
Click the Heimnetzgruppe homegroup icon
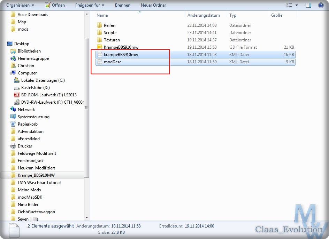point(13,58)
